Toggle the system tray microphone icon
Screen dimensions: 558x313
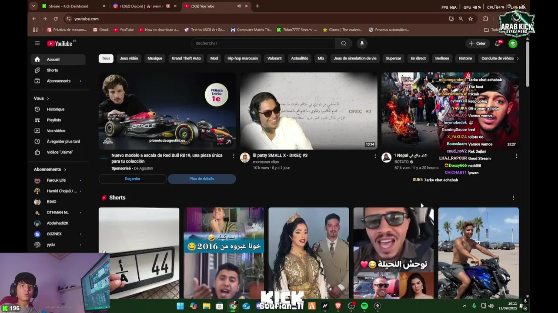click(x=474, y=306)
